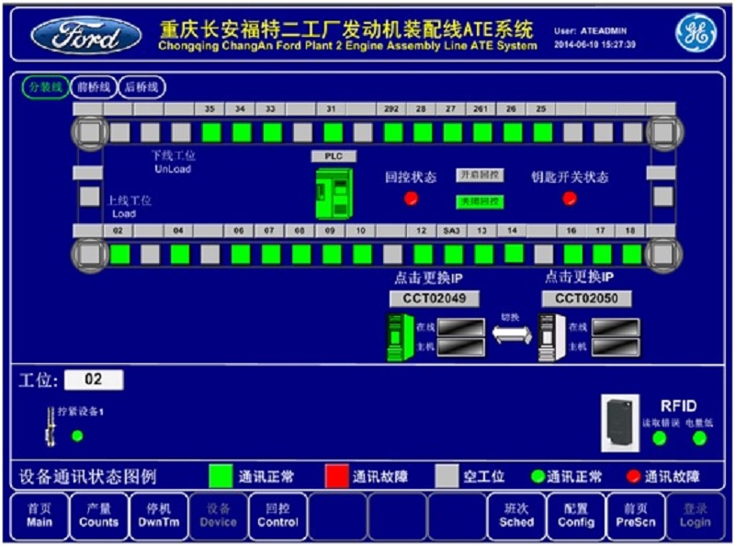Click the Load station gray box

pyautogui.click(x=89, y=197)
